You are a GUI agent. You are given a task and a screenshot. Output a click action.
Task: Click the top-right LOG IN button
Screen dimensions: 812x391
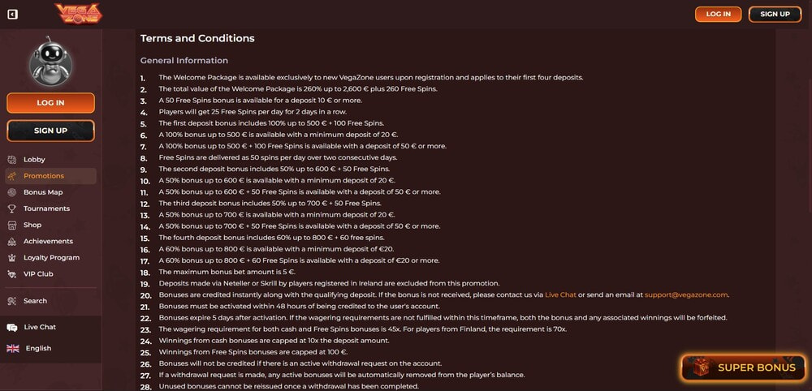(x=719, y=14)
